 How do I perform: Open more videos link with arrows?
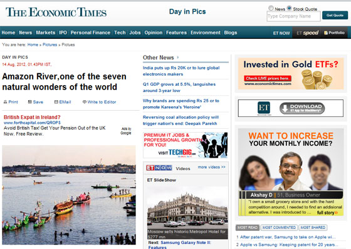212,167
